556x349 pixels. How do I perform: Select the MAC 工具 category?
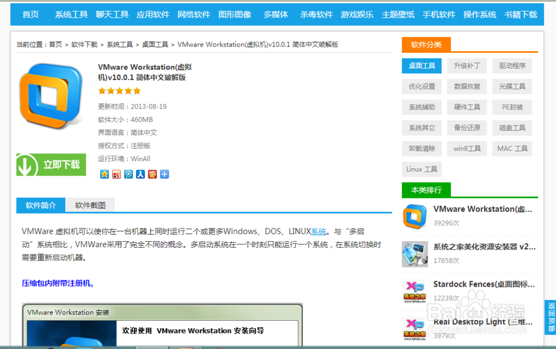tap(512, 149)
